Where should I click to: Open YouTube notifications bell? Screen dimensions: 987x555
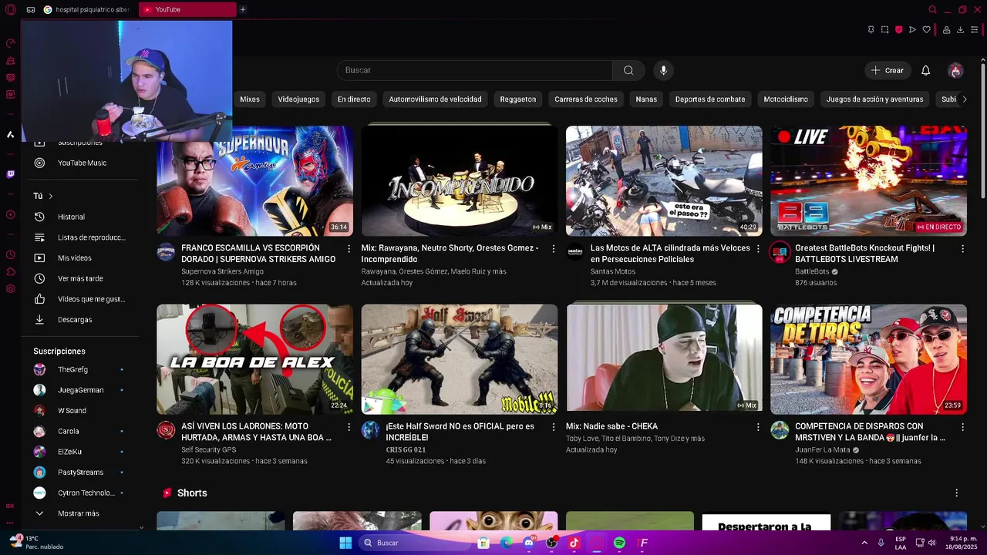tap(925, 70)
